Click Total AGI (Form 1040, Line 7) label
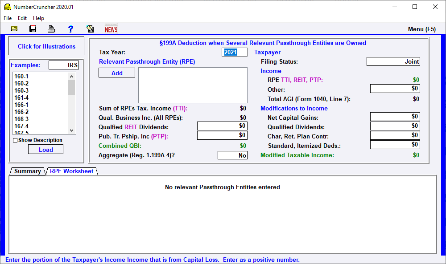 click(309, 99)
